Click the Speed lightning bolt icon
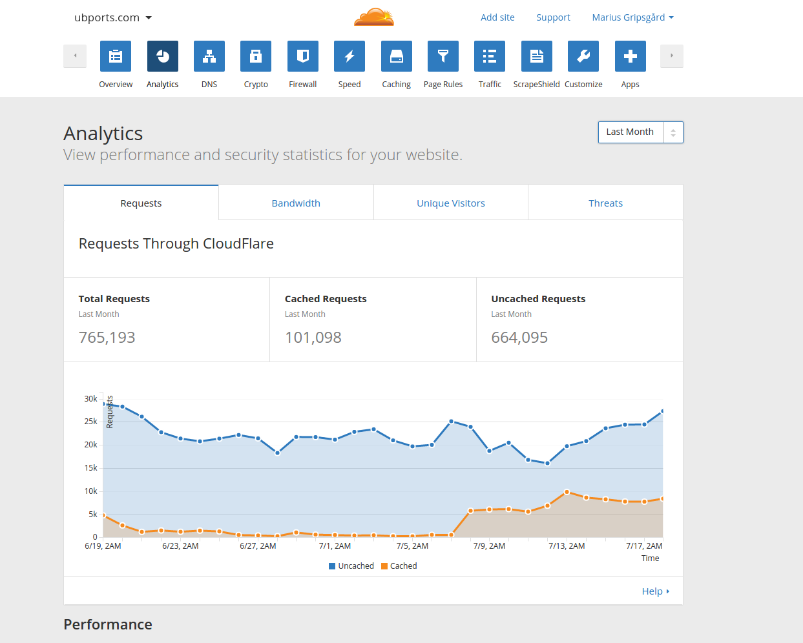This screenshot has height=643, width=803. (x=349, y=56)
